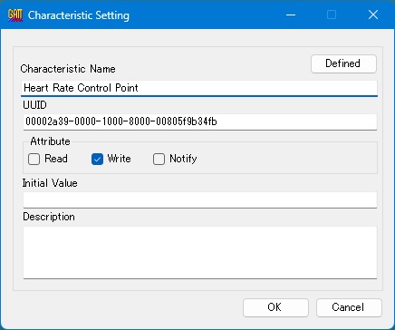Click the Write label next to checkbox

[120, 159]
